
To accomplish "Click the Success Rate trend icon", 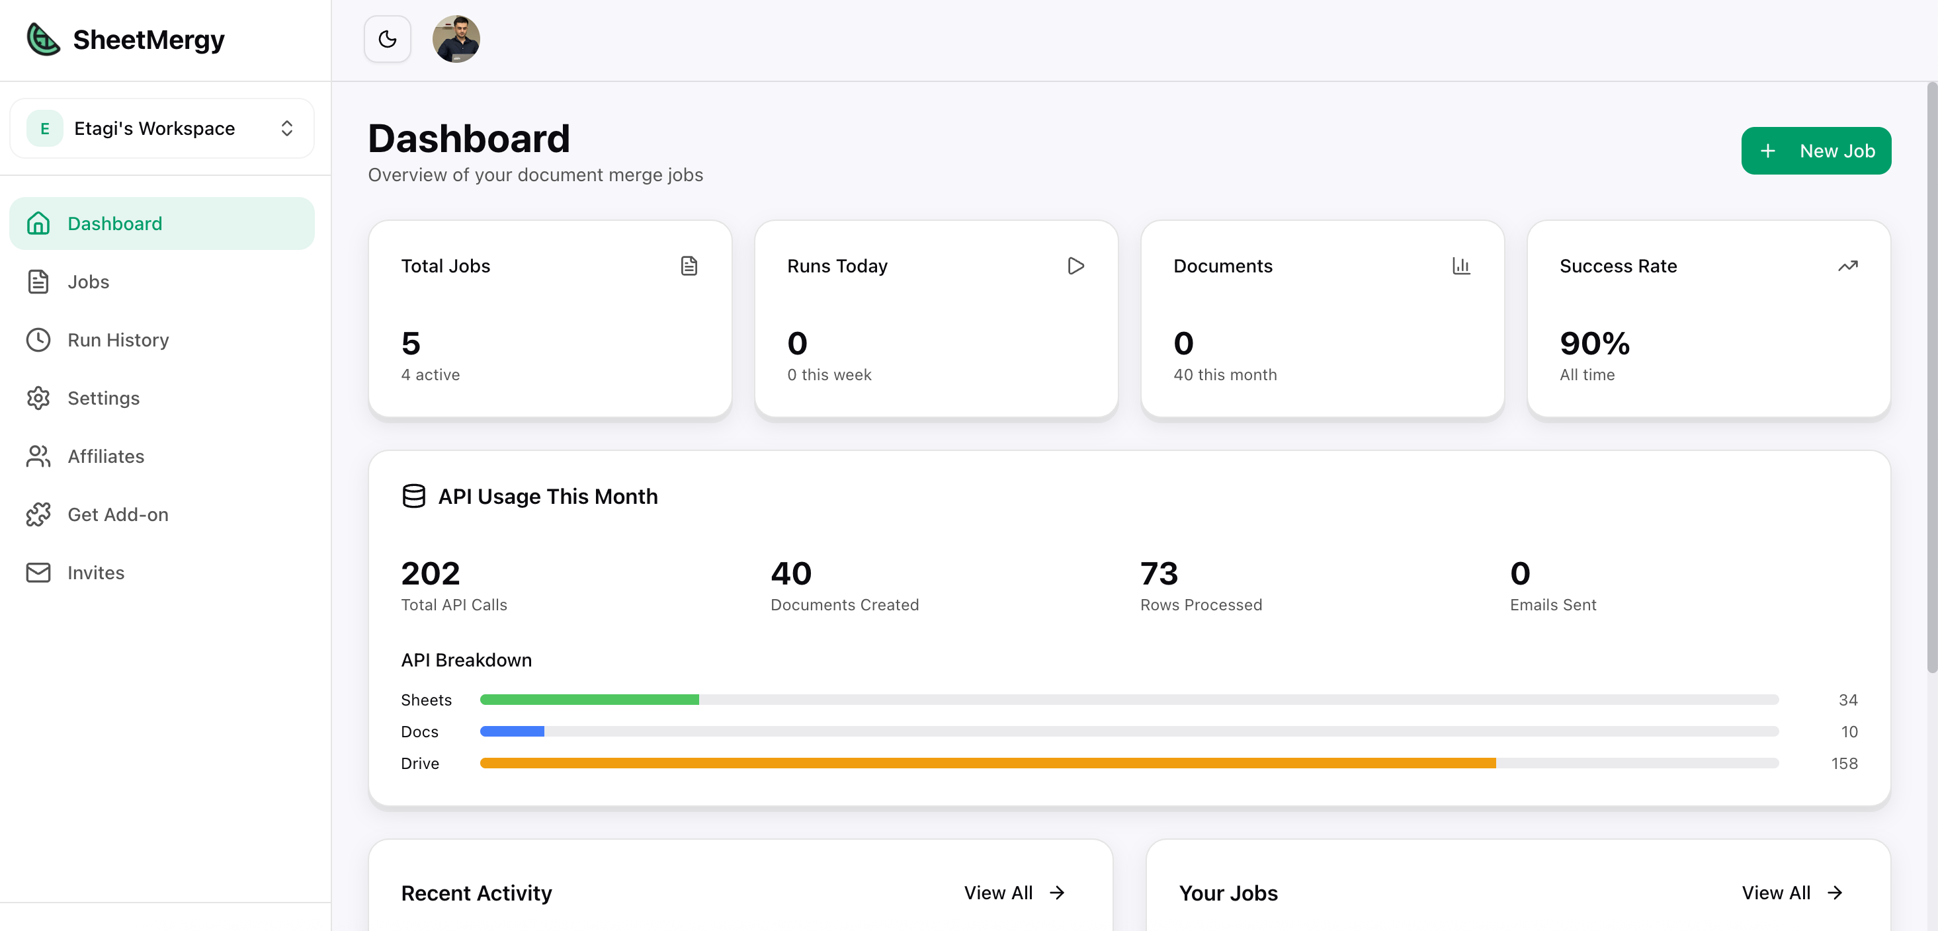I will [x=1848, y=266].
